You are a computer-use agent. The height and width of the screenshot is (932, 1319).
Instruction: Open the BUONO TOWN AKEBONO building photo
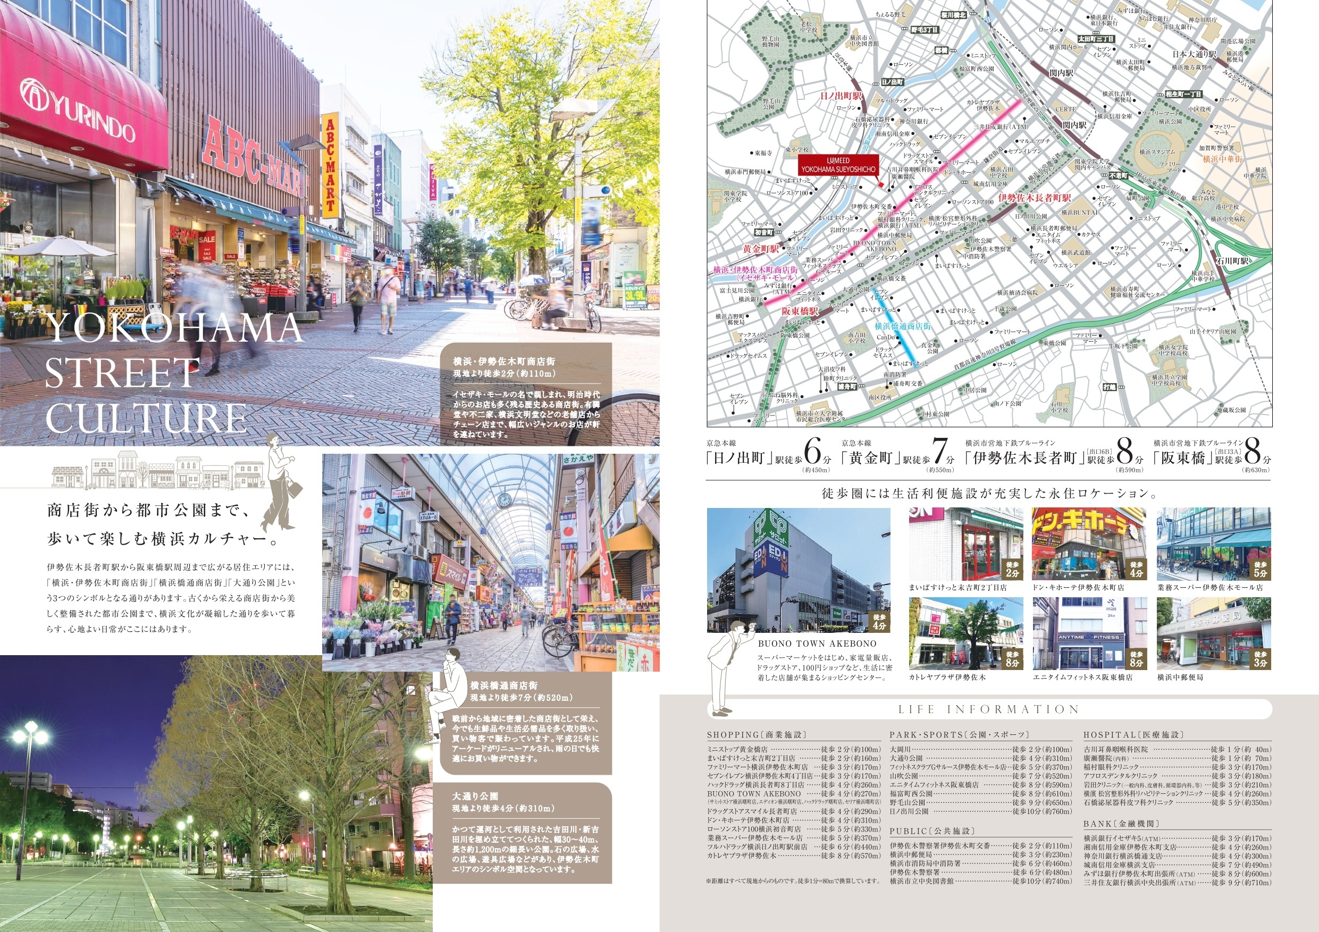[799, 570]
